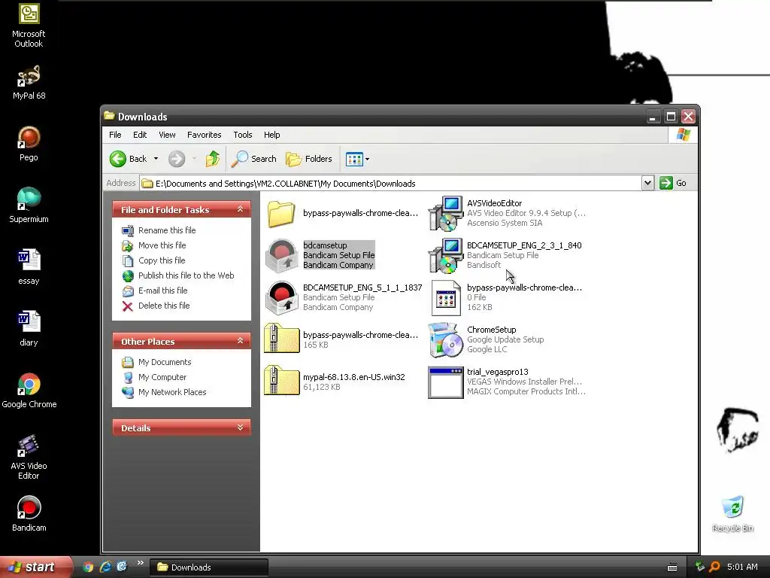The height and width of the screenshot is (578, 770).
Task: Click E-mail this file link
Action: 162,291
